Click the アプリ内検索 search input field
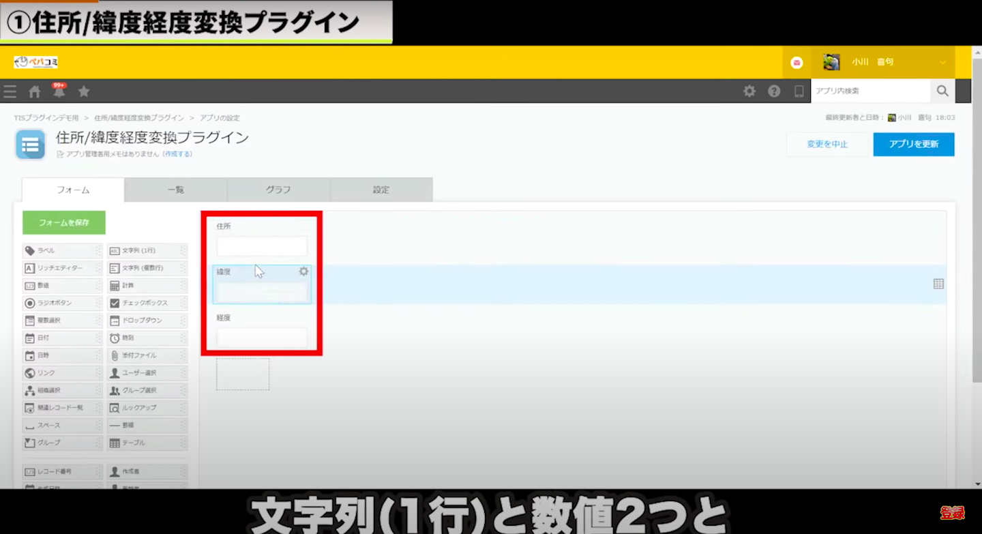Image resolution: width=982 pixels, height=534 pixels. (870, 91)
